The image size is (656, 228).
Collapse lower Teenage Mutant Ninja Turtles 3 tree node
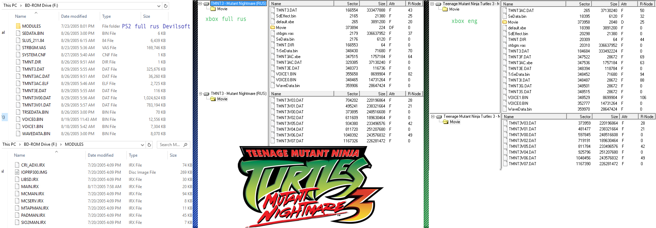[x=433, y=117]
